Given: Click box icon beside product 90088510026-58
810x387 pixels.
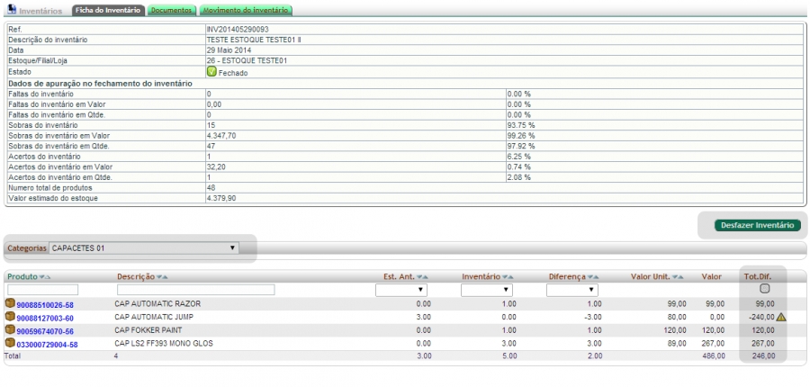Looking at the screenshot, I should [x=11, y=304].
